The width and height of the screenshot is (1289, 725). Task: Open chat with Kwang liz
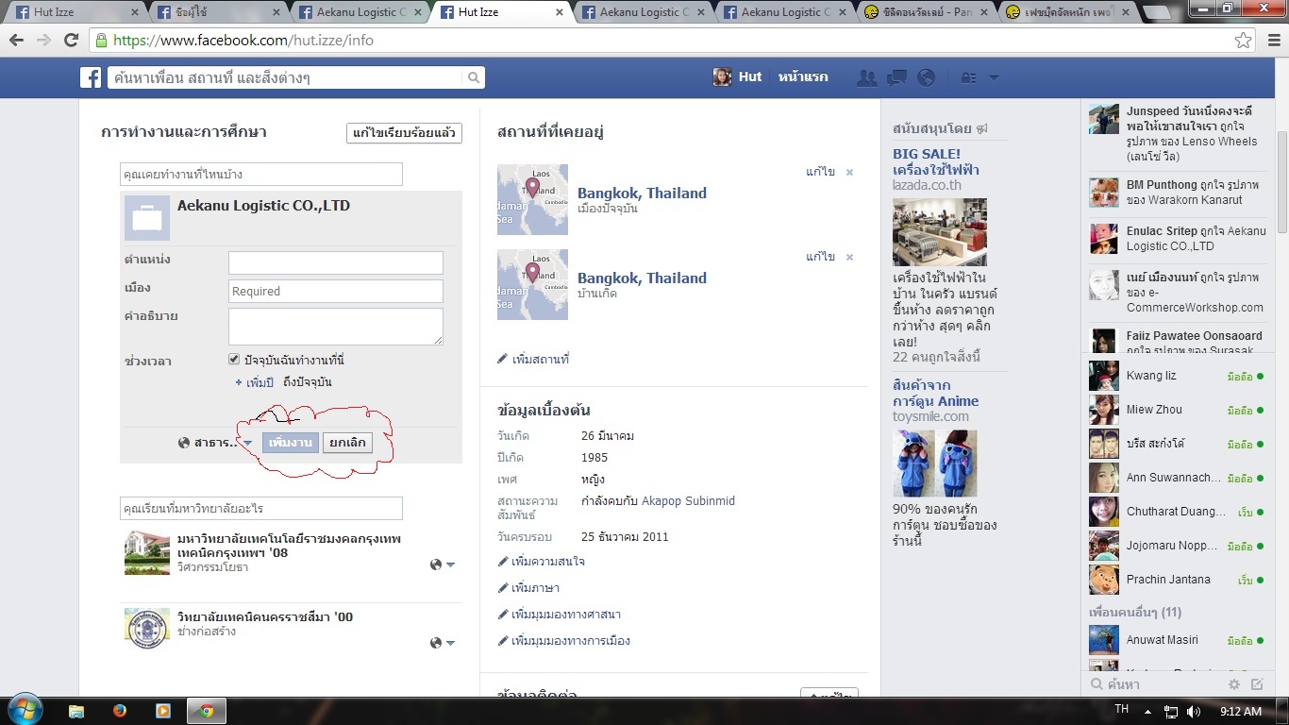[x=1176, y=376]
